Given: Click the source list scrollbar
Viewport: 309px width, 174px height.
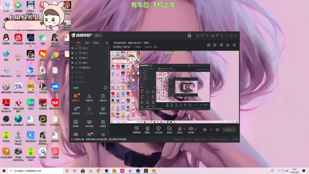Looking at the screenshot, I should (x=109, y=58).
